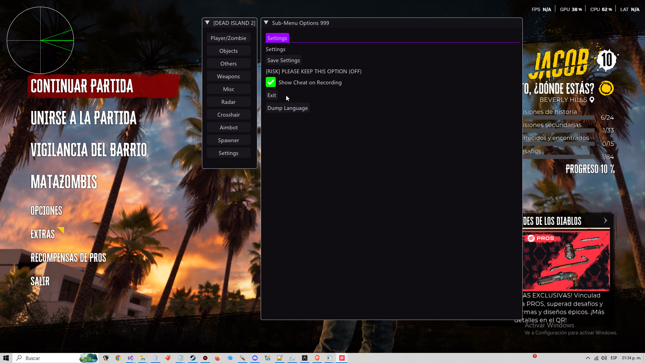Open Discord from the taskbar
Viewport: 645px width, 363px height.
255,358
